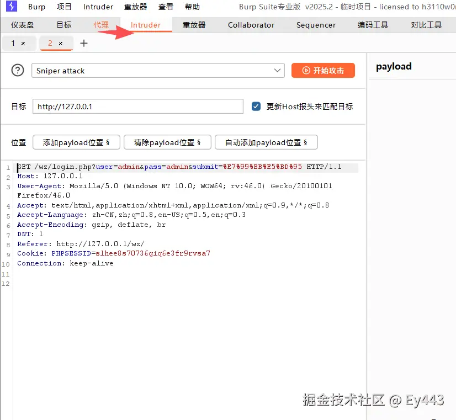Click the submit parameter encoded value
The image size is (456, 420).
point(262,167)
